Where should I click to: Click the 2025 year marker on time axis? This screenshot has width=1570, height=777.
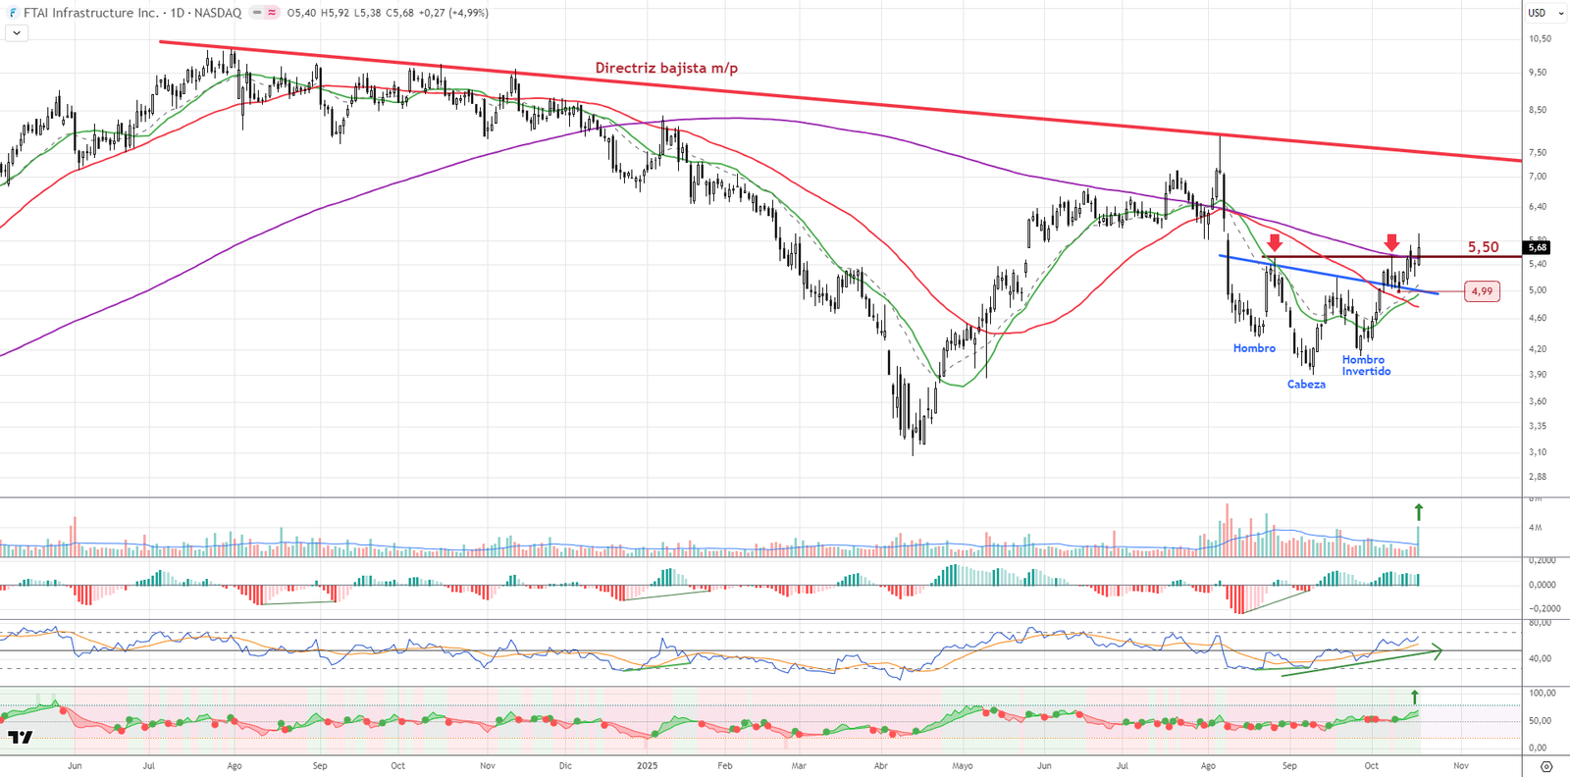point(647,765)
